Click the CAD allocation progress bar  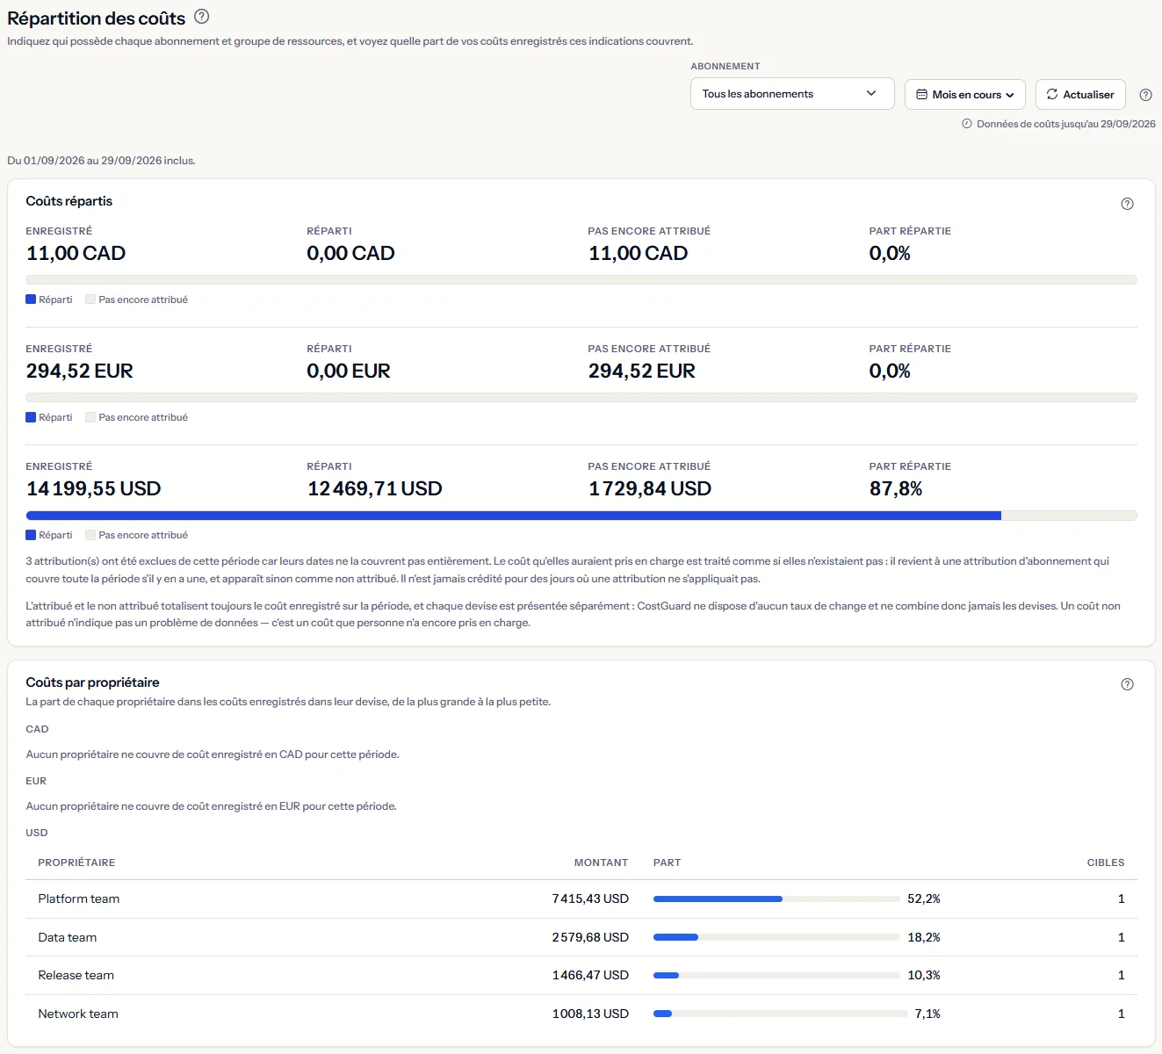click(x=581, y=280)
